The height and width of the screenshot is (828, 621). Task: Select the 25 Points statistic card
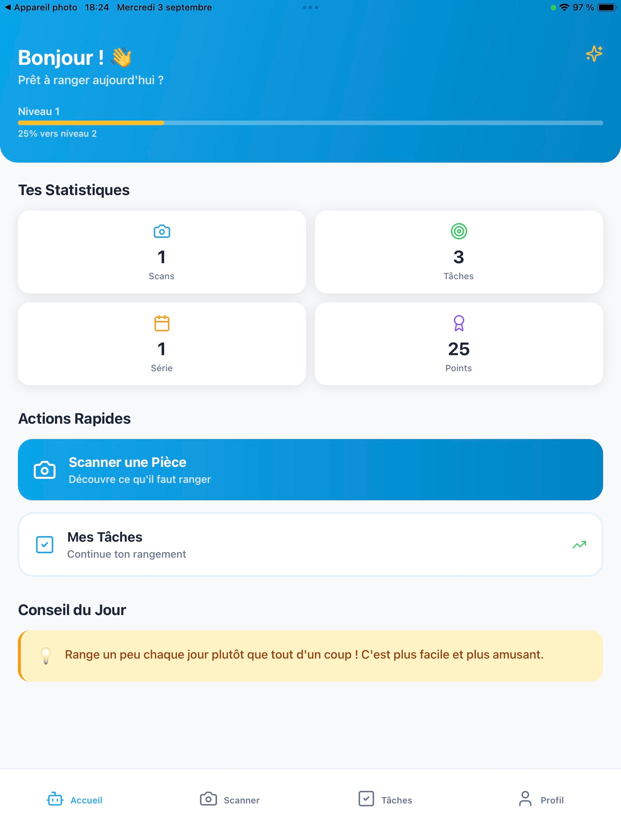tap(459, 344)
